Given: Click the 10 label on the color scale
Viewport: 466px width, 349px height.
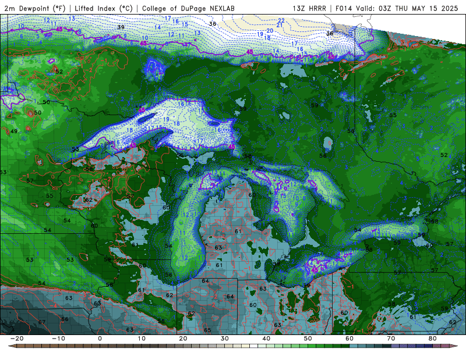Looking at the screenshot, I should [x=142, y=339].
